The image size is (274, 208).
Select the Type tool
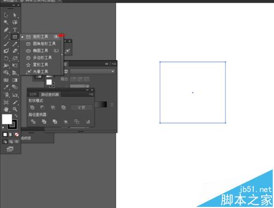(15, 30)
